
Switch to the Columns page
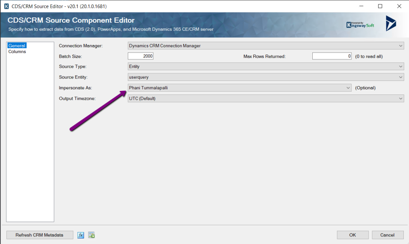17,51
